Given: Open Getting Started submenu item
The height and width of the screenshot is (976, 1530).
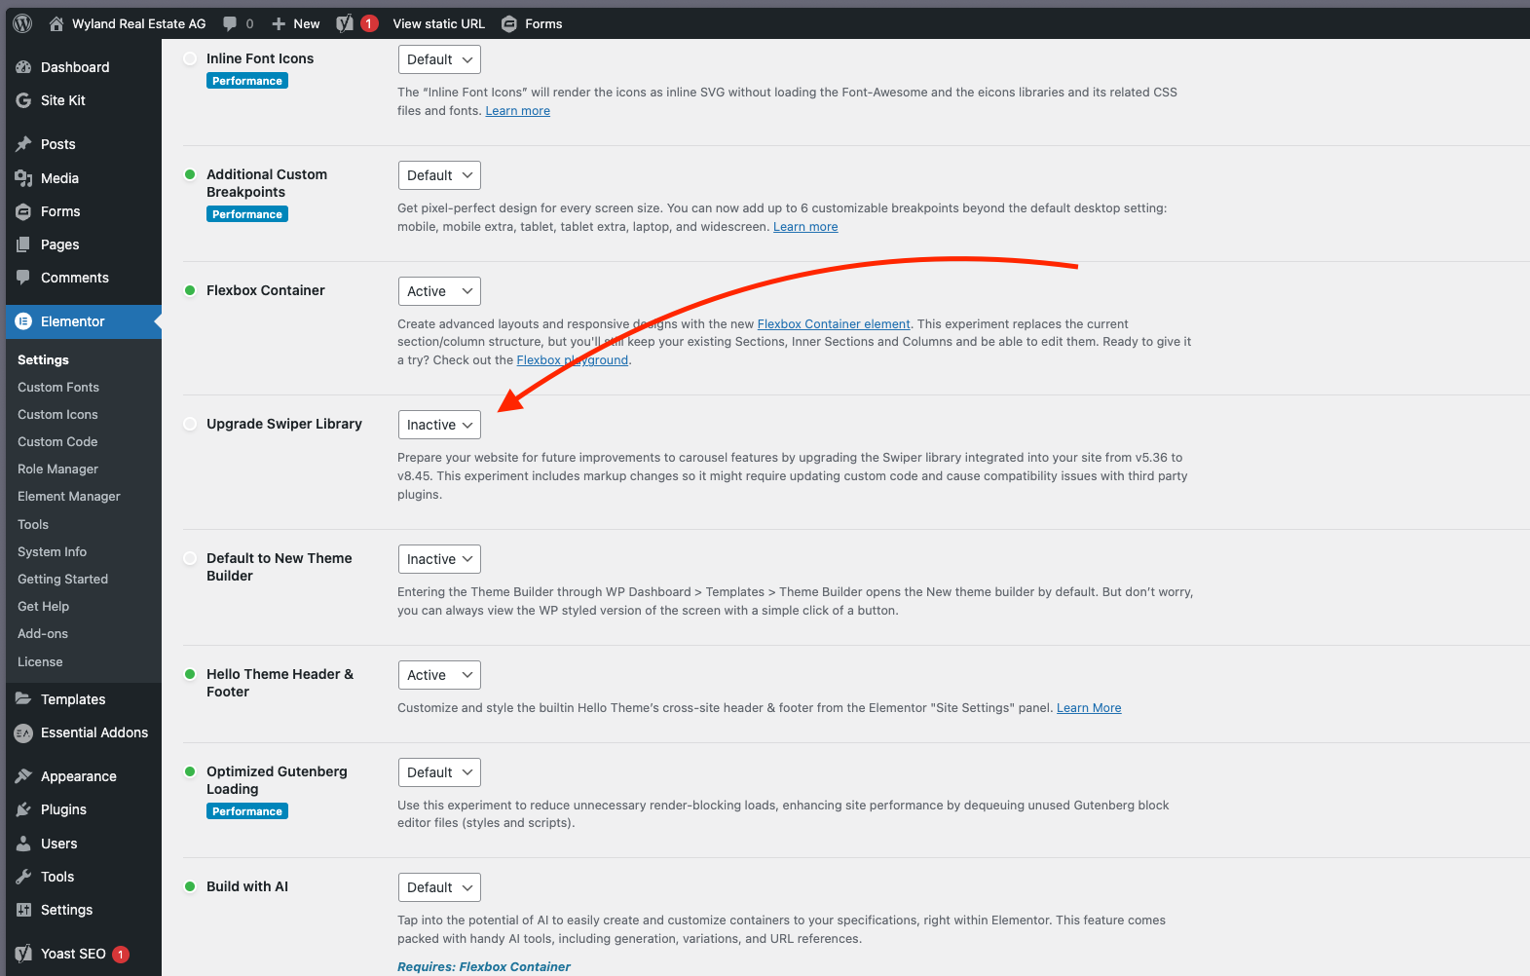Looking at the screenshot, I should click(62, 579).
